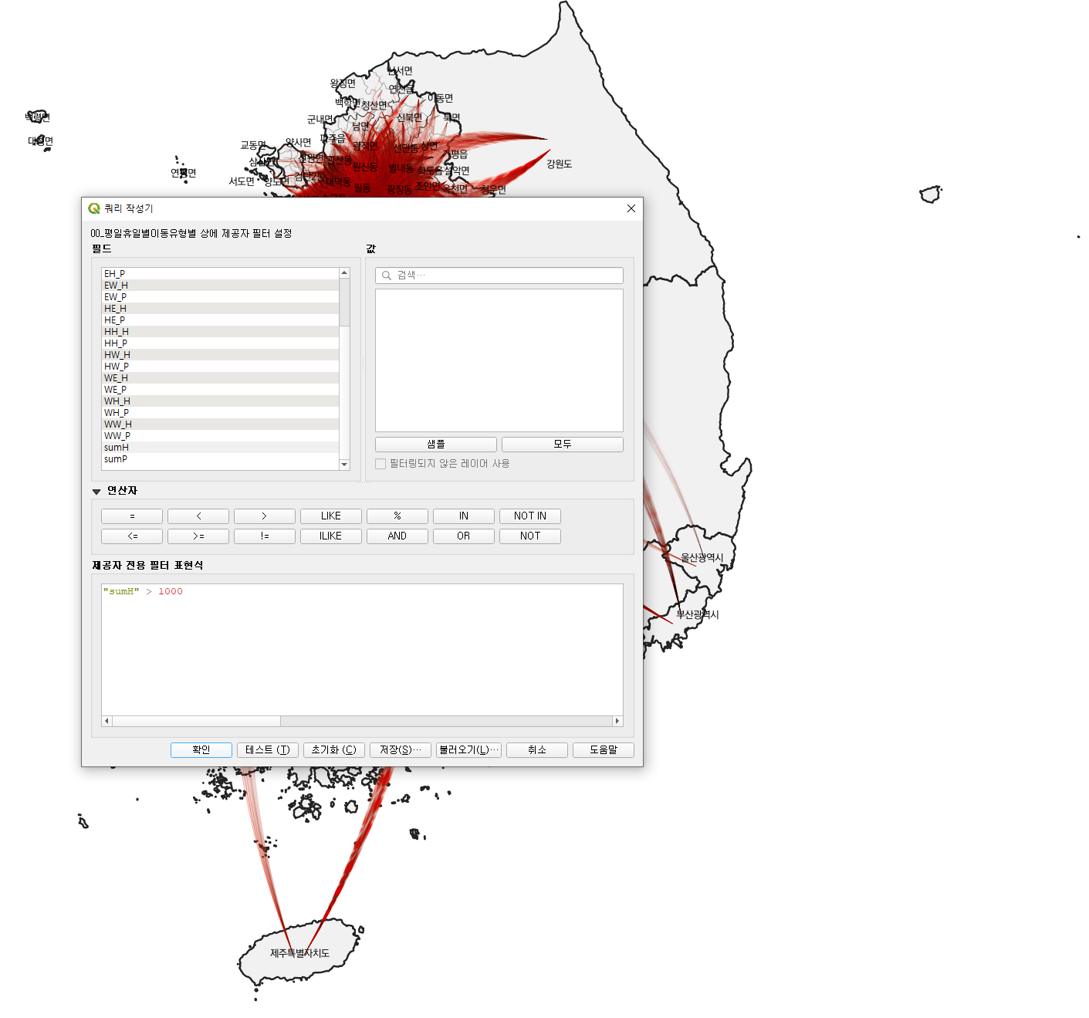Viewport: 1089px width, 1018px height.
Task: Click the search magnifier icon in values box
Action: [x=387, y=276]
